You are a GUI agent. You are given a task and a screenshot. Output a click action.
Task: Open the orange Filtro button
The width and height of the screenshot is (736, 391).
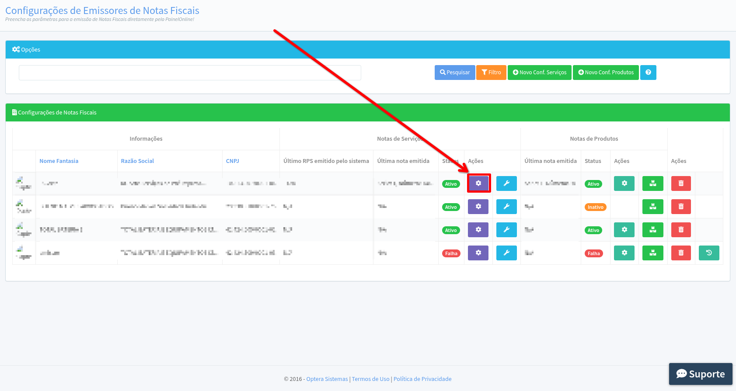pyautogui.click(x=491, y=73)
